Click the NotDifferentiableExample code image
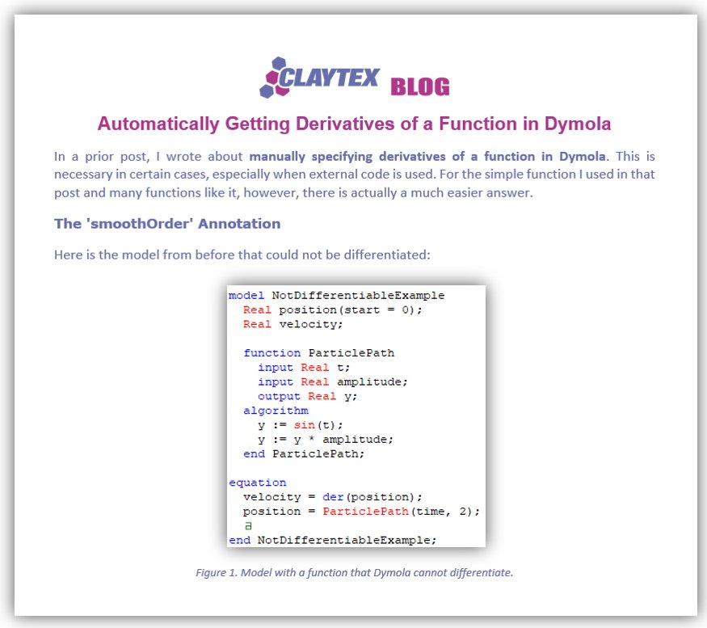 point(356,416)
